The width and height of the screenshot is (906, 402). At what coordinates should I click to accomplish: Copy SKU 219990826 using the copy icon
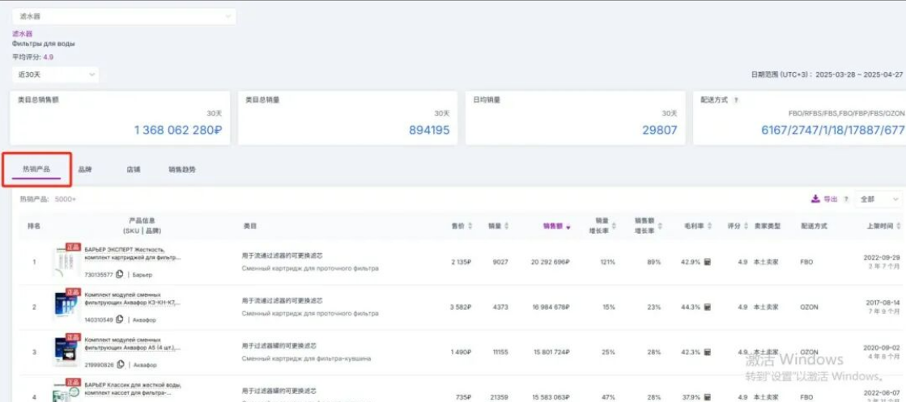pyautogui.click(x=120, y=365)
